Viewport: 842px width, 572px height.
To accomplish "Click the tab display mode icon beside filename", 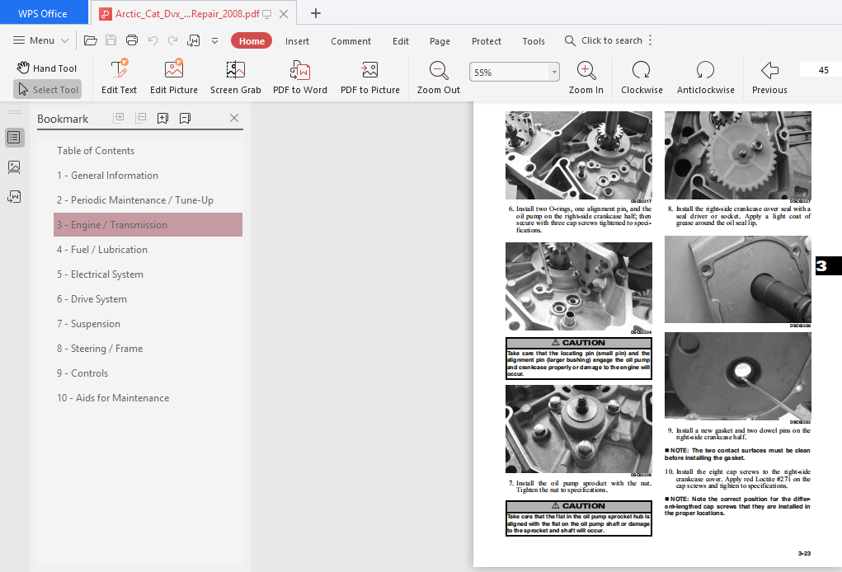I will pos(267,15).
